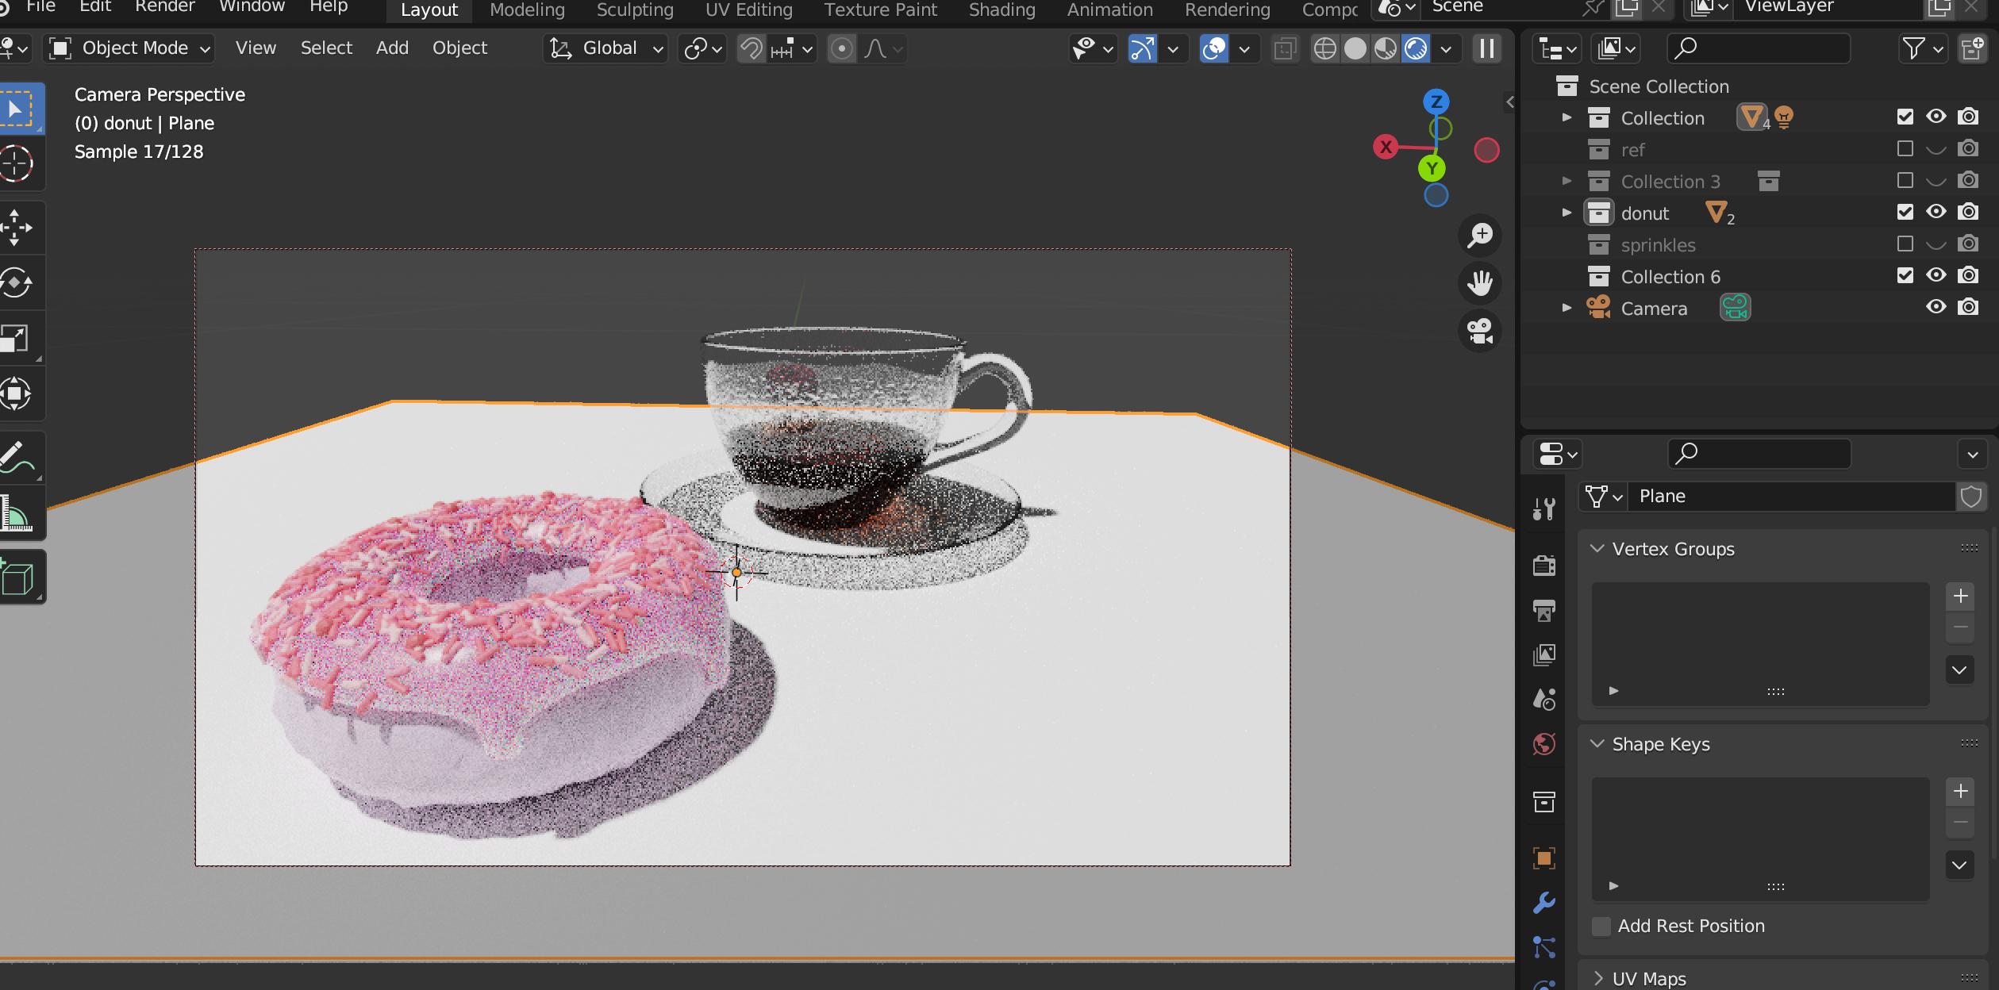Viewport: 1999px width, 990px height.
Task: Click the new collection icon in outliner
Action: (1972, 48)
